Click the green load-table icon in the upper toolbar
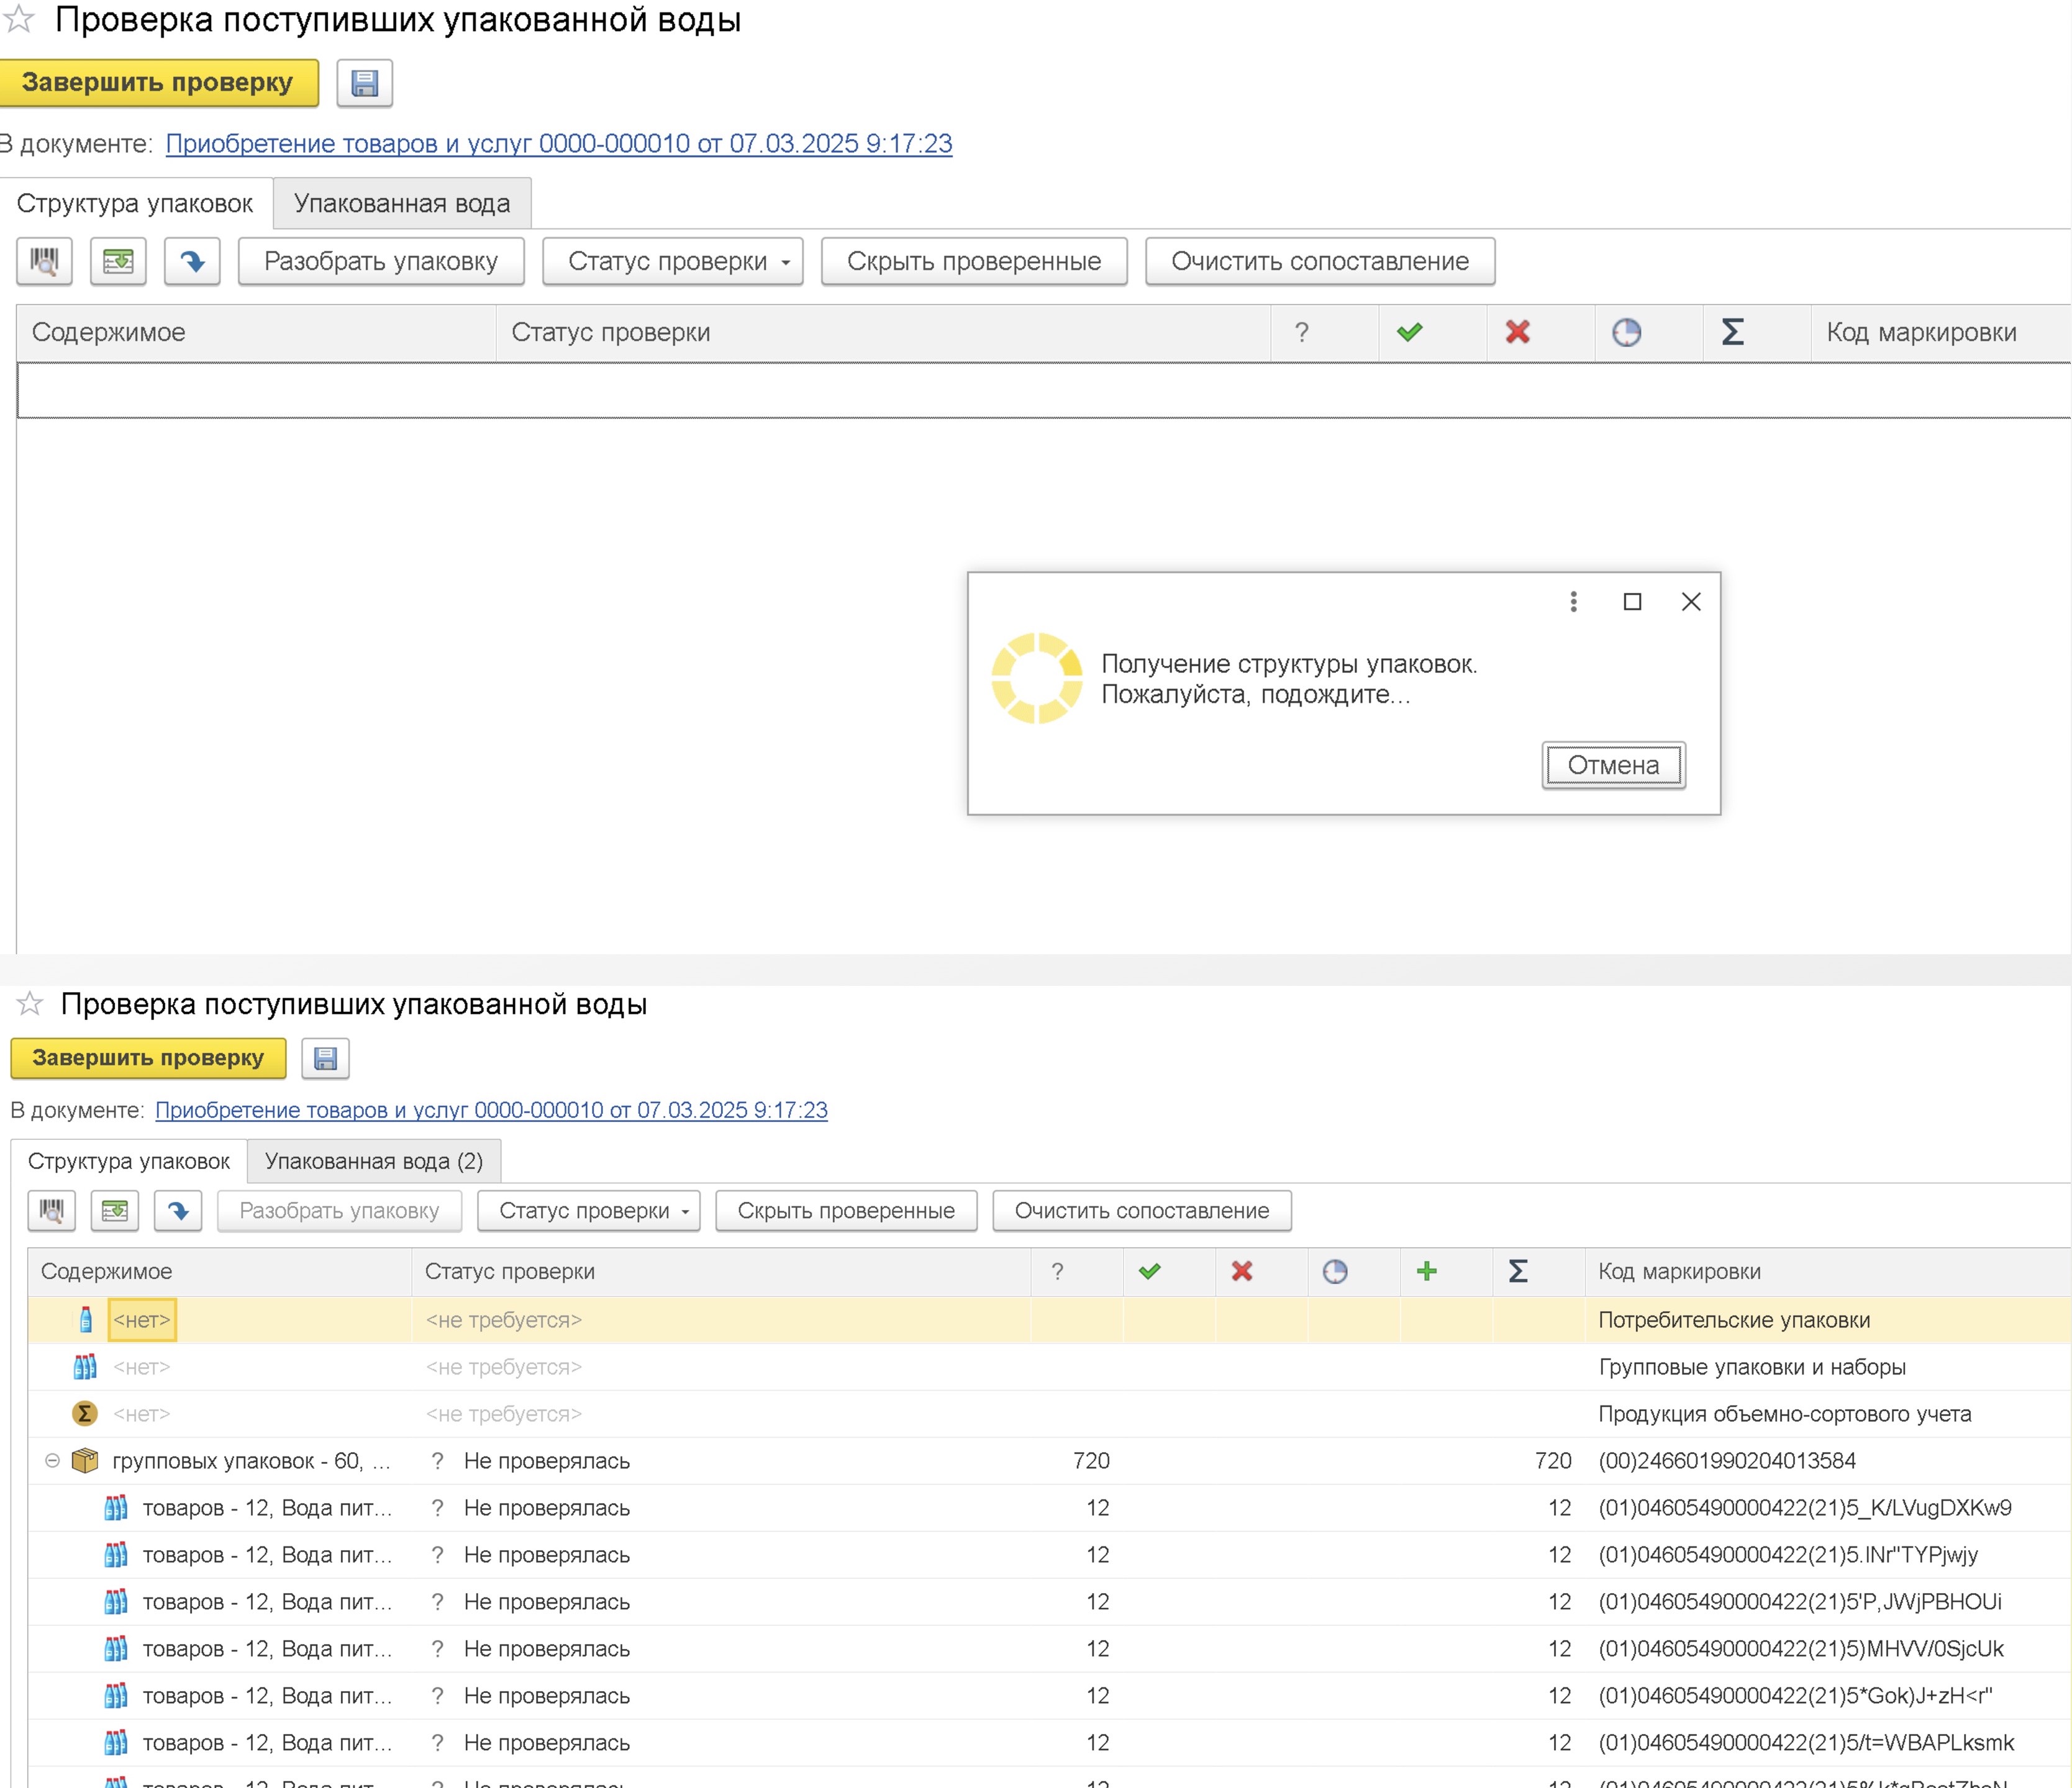The width and height of the screenshot is (2072, 1788). 118,262
